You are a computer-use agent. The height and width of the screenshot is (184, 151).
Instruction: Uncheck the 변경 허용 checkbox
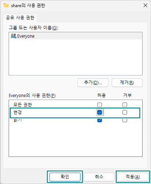pos(100,112)
